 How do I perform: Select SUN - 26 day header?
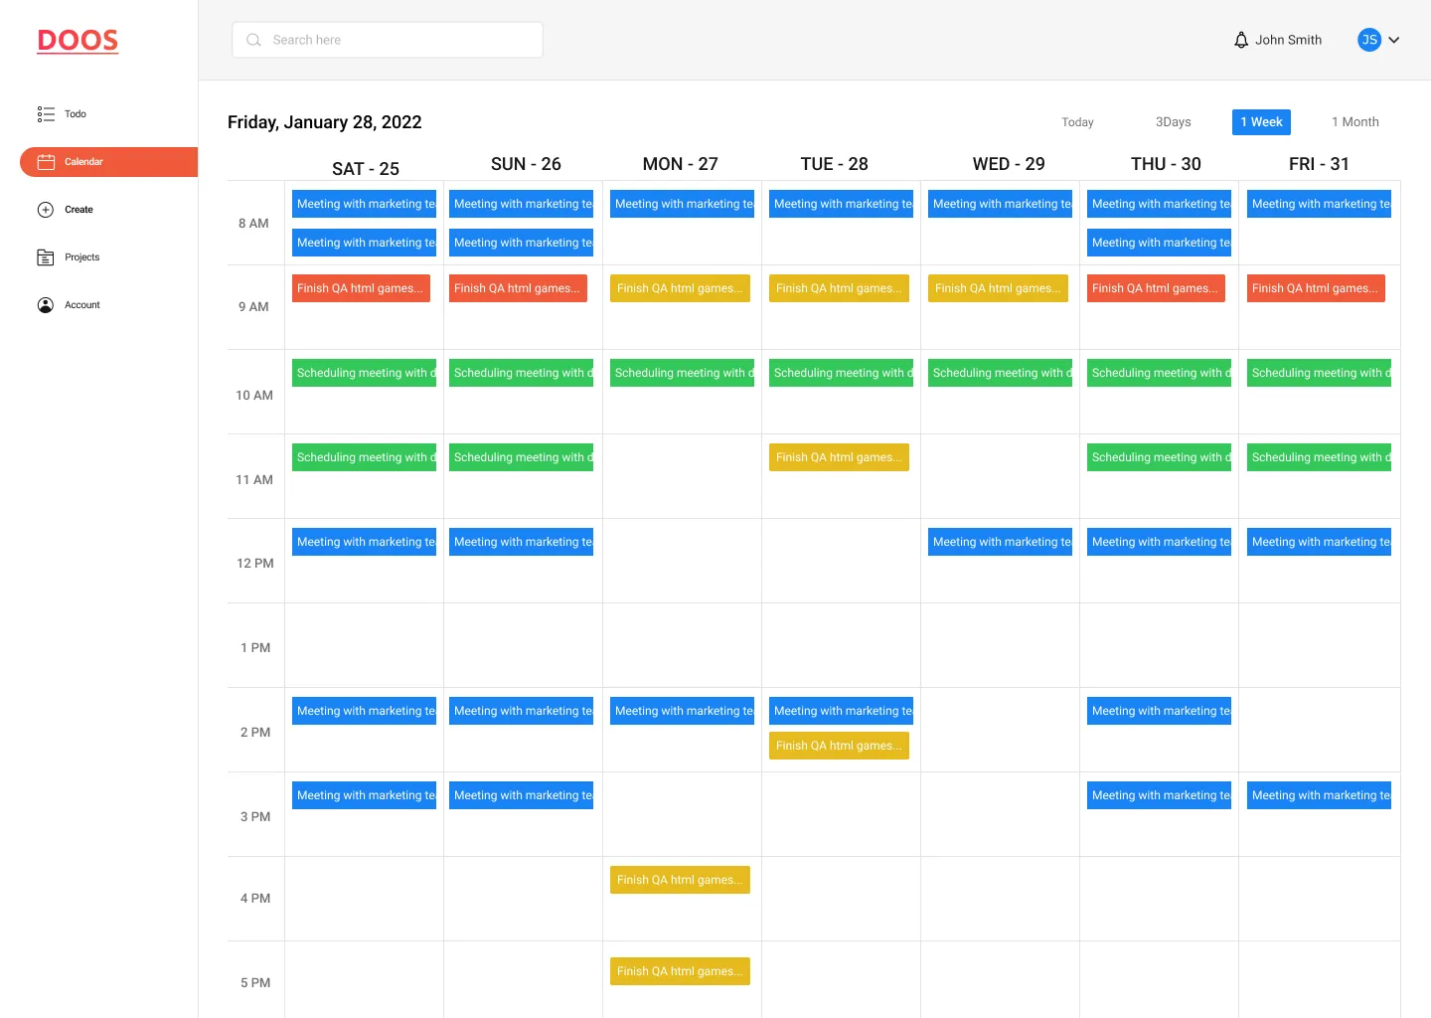click(526, 164)
